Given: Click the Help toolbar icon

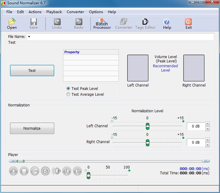Looking at the screenshot, I should [167, 24].
